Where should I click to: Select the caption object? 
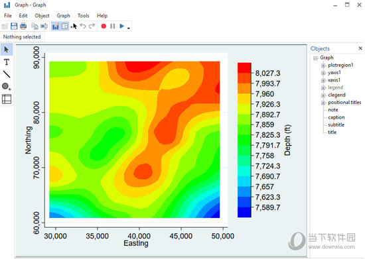click(336, 117)
